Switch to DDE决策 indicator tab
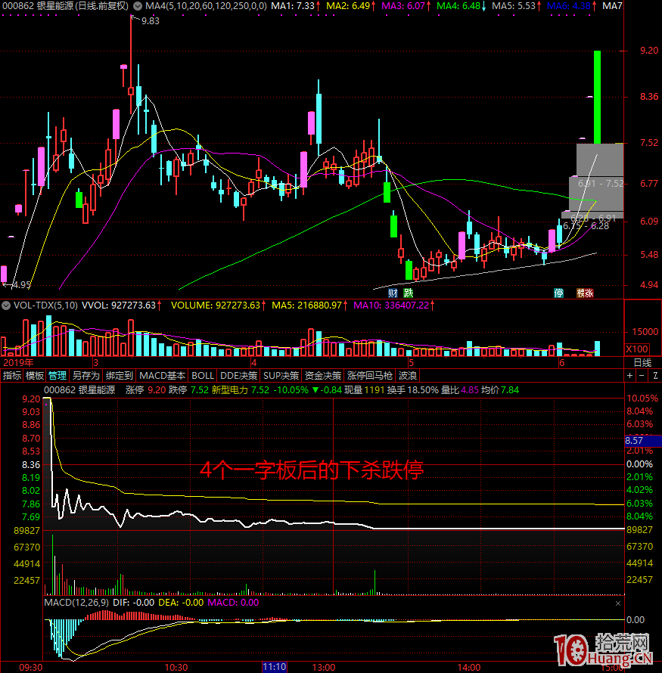The width and height of the screenshot is (662, 673). (x=238, y=376)
